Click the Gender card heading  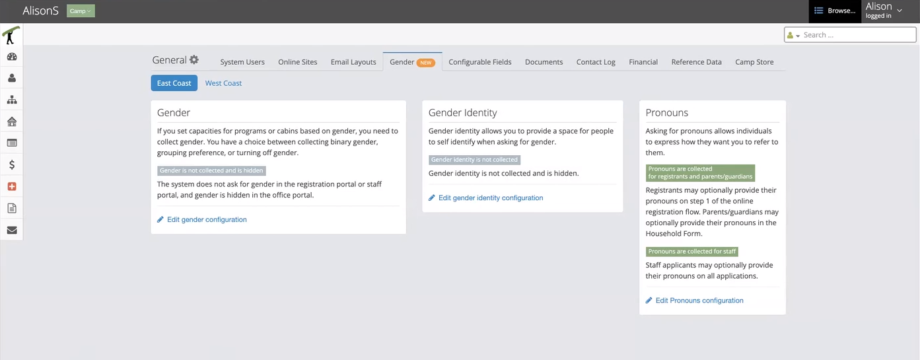tap(174, 112)
